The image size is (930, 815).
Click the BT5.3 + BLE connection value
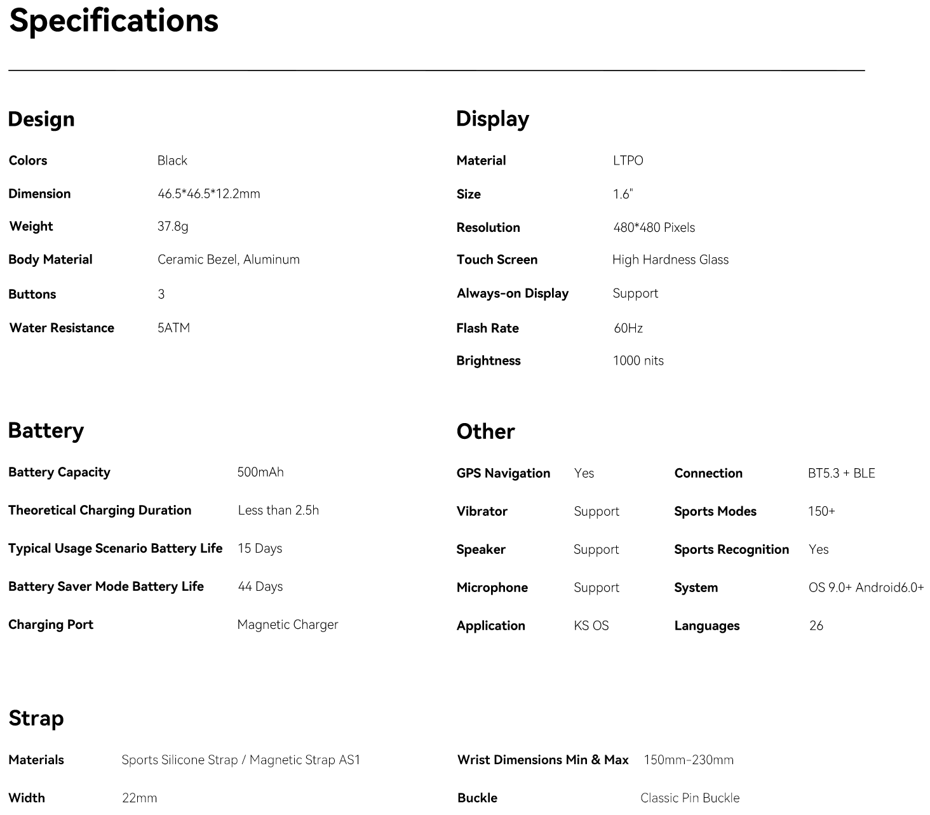(x=841, y=473)
